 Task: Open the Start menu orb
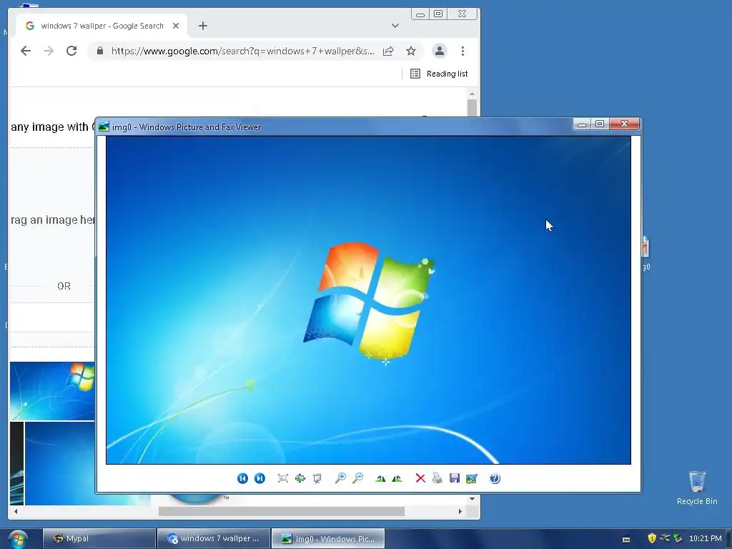pyautogui.click(x=18, y=539)
